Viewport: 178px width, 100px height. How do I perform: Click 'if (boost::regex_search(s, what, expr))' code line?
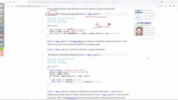(70, 76)
